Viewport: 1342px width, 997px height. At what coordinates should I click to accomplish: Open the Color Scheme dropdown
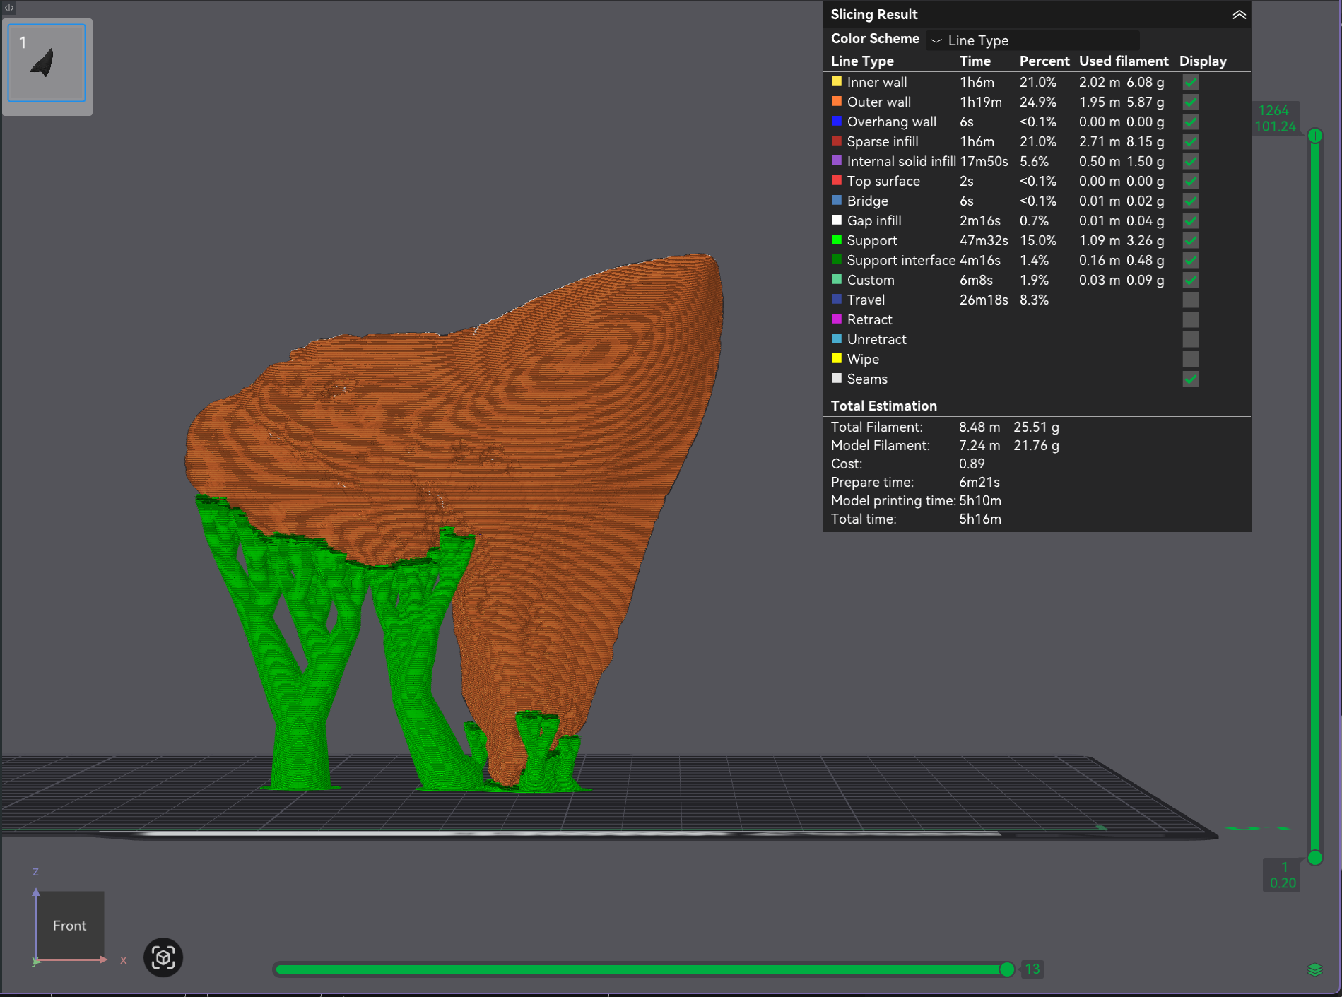tap(1032, 40)
